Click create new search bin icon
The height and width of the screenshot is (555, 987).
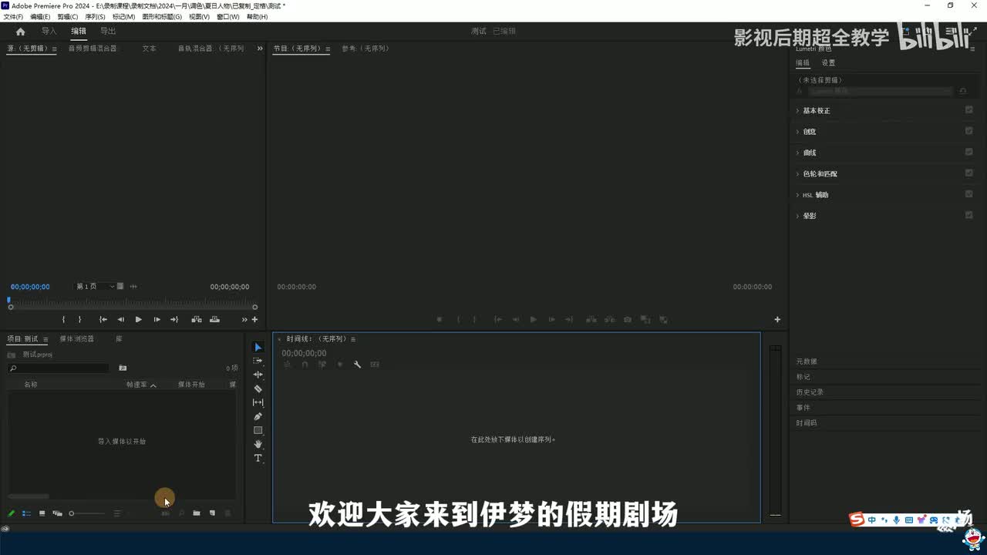point(123,368)
